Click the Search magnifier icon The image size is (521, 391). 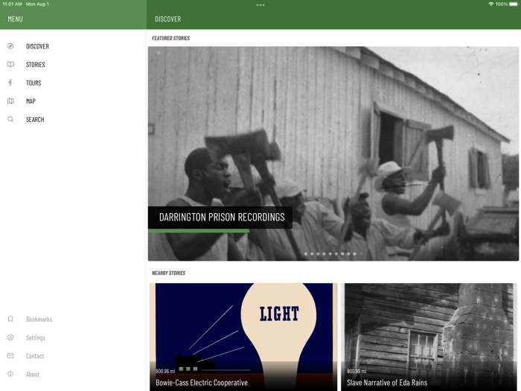point(10,119)
